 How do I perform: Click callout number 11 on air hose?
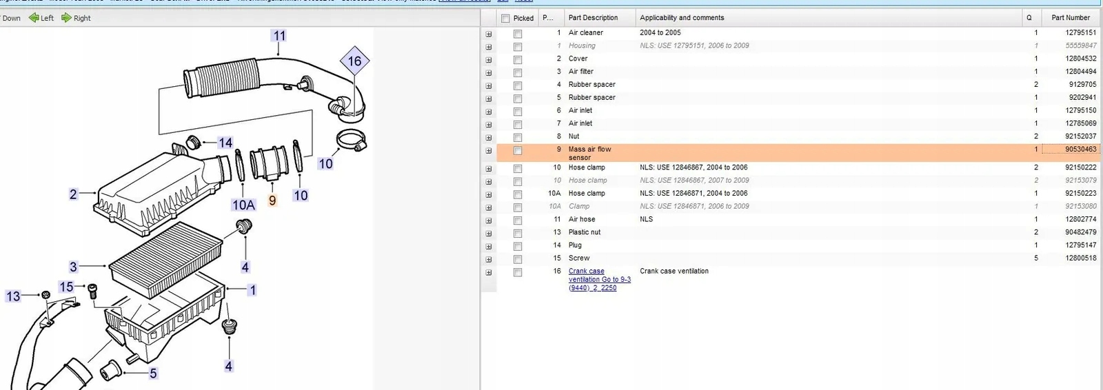coord(279,36)
